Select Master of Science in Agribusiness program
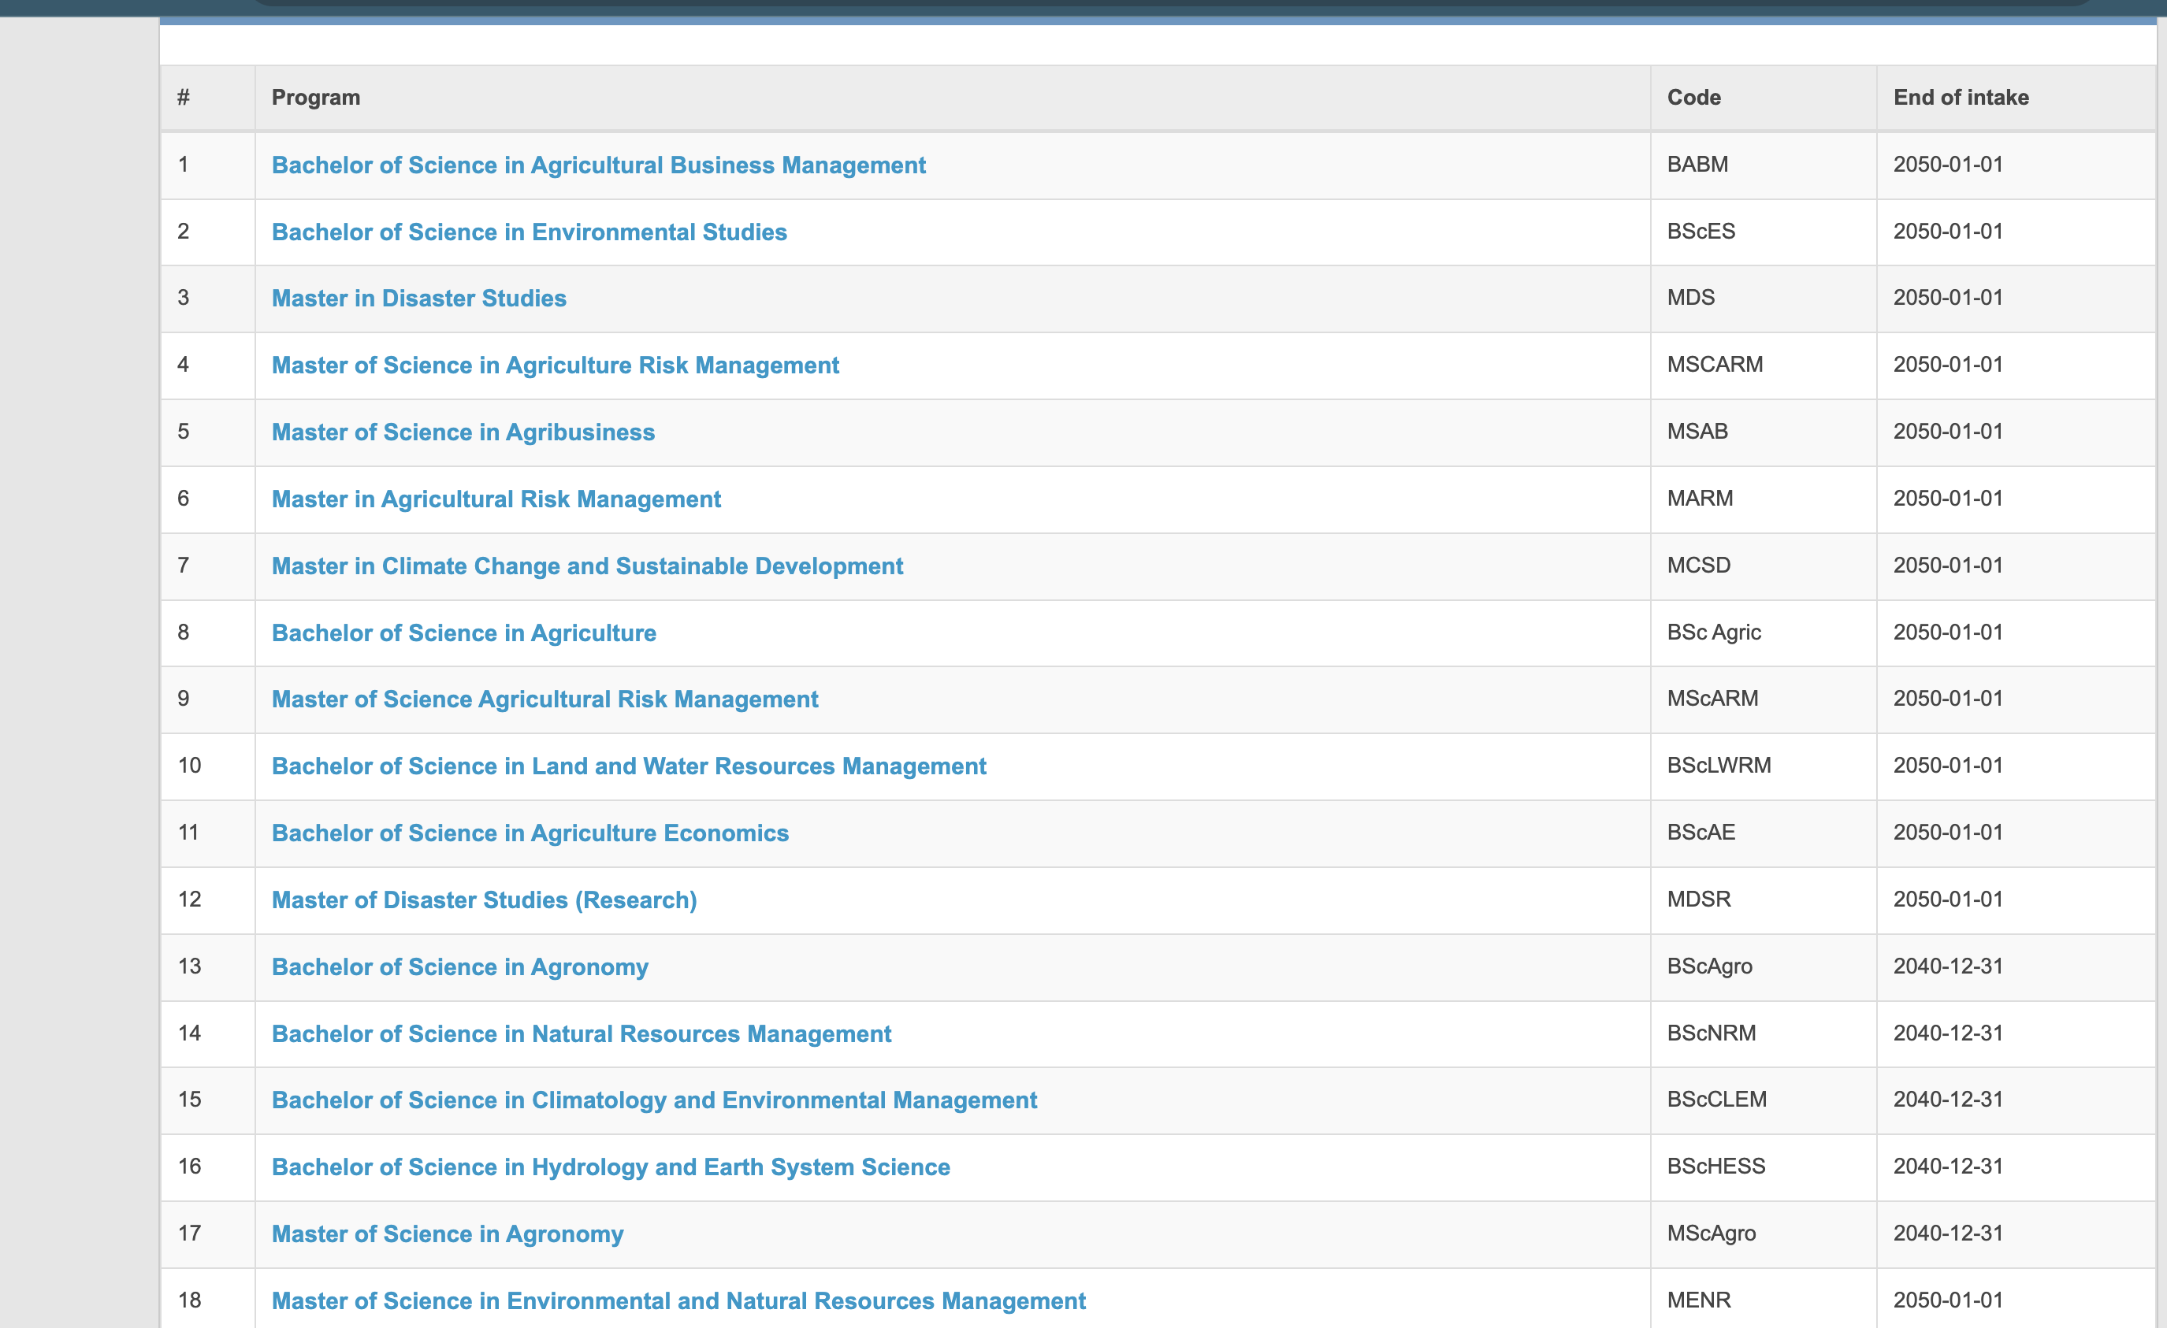Viewport: 2167px width, 1328px height. [463, 432]
